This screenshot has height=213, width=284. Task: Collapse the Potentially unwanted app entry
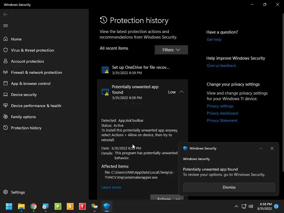click(181, 92)
